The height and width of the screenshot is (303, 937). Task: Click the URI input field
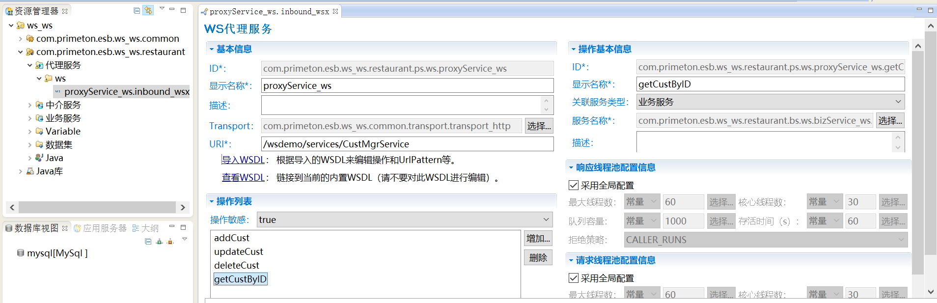(x=407, y=144)
